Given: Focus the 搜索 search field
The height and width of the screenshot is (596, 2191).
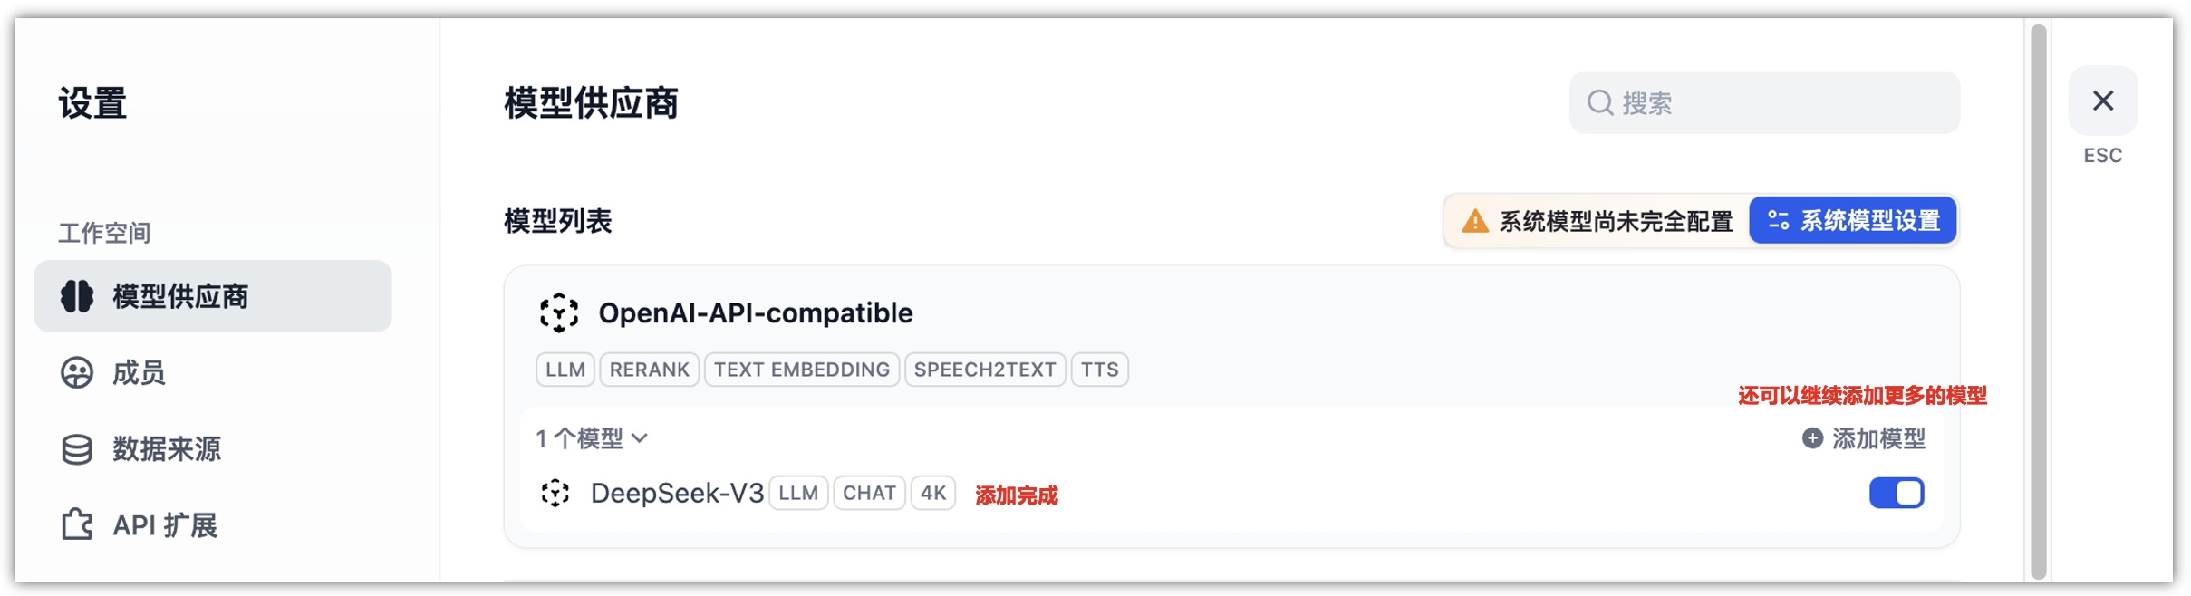Looking at the screenshot, I should pos(1776,103).
